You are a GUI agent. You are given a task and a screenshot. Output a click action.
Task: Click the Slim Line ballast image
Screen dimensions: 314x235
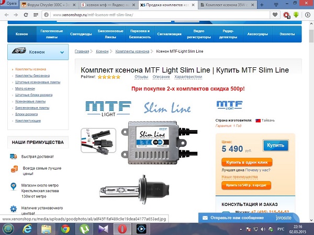(159, 143)
